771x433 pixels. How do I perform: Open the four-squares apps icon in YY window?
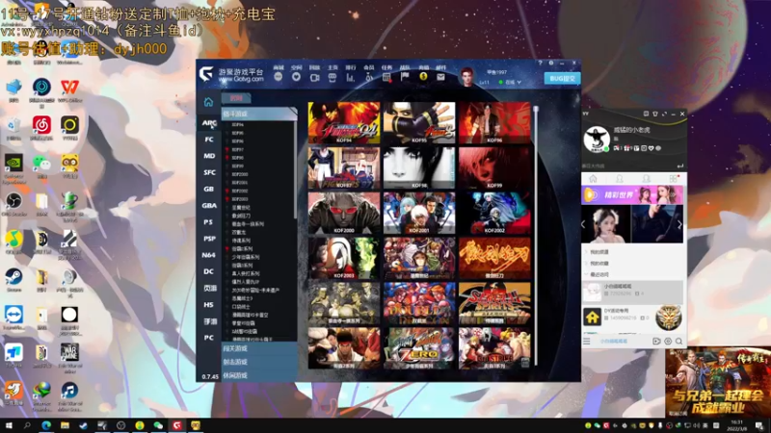coord(673,179)
